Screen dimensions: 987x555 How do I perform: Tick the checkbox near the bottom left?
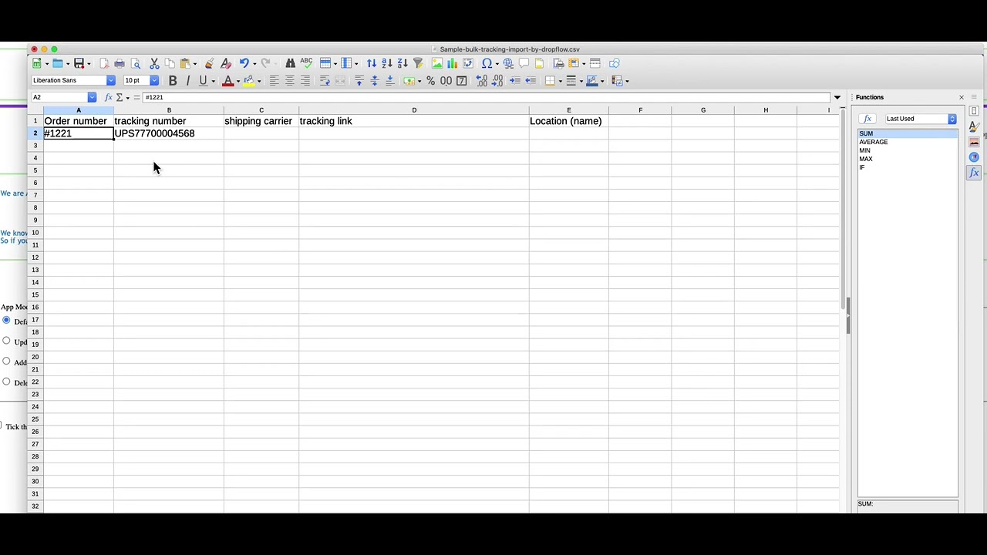pos(2,426)
